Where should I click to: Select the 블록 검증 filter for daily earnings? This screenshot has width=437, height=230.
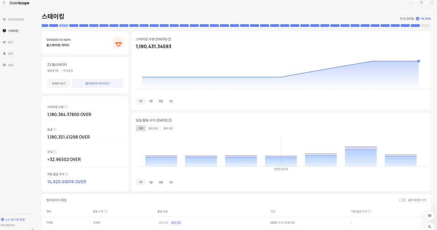pos(153,128)
